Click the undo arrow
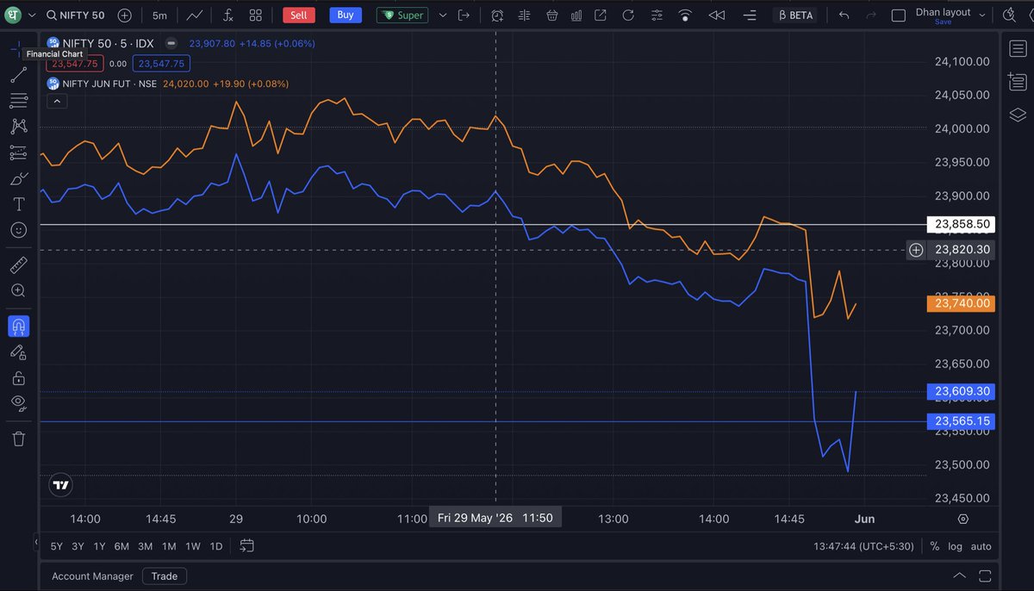Screen dimensions: 1034x591 tap(844, 15)
